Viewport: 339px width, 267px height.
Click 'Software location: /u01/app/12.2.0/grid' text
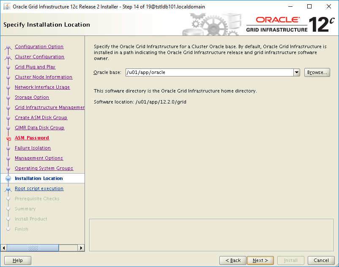tap(140, 102)
